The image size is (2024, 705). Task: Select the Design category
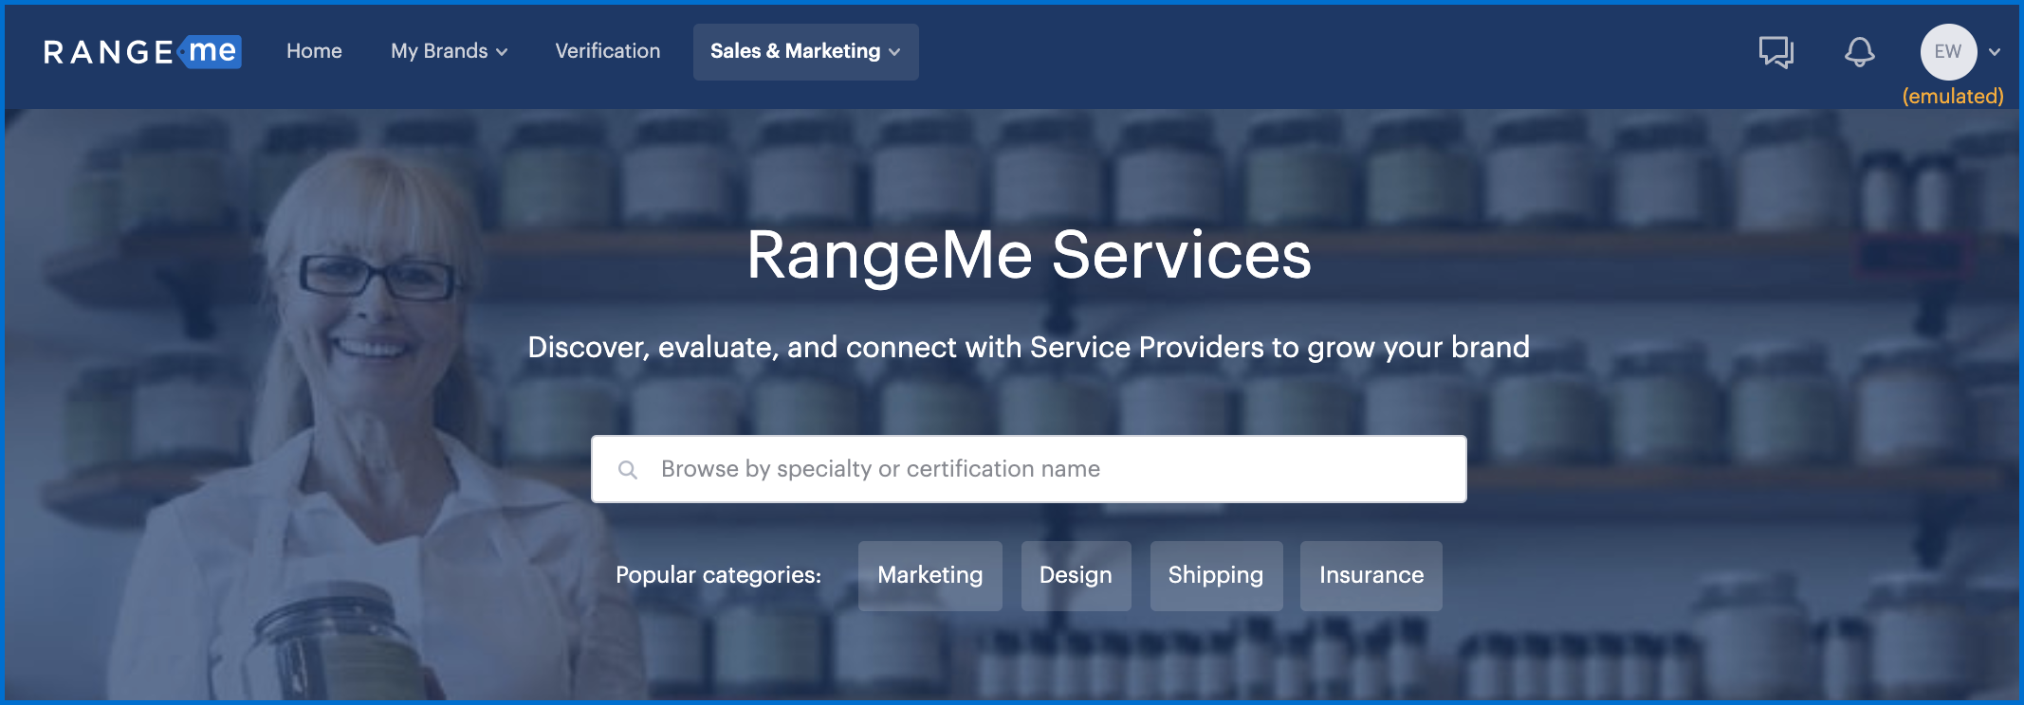click(1076, 575)
